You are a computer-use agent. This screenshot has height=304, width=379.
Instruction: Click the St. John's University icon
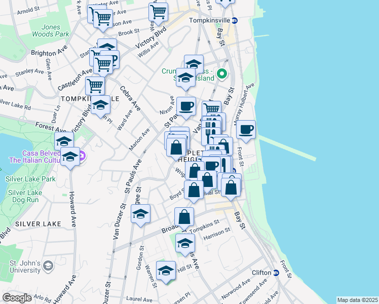point(48,265)
